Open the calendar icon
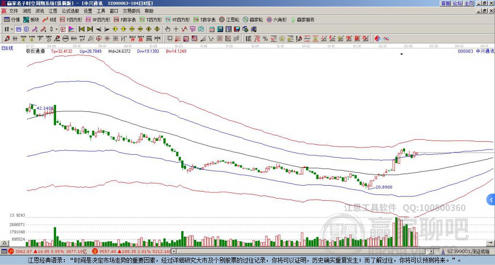 pyautogui.click(x=212, y=29)
